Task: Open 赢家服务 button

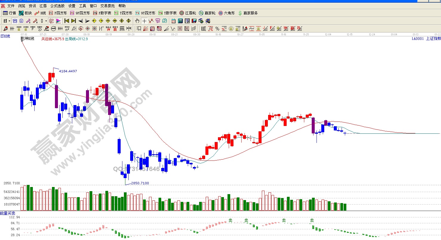Action: pyautogui.click(x=248, y=13)
